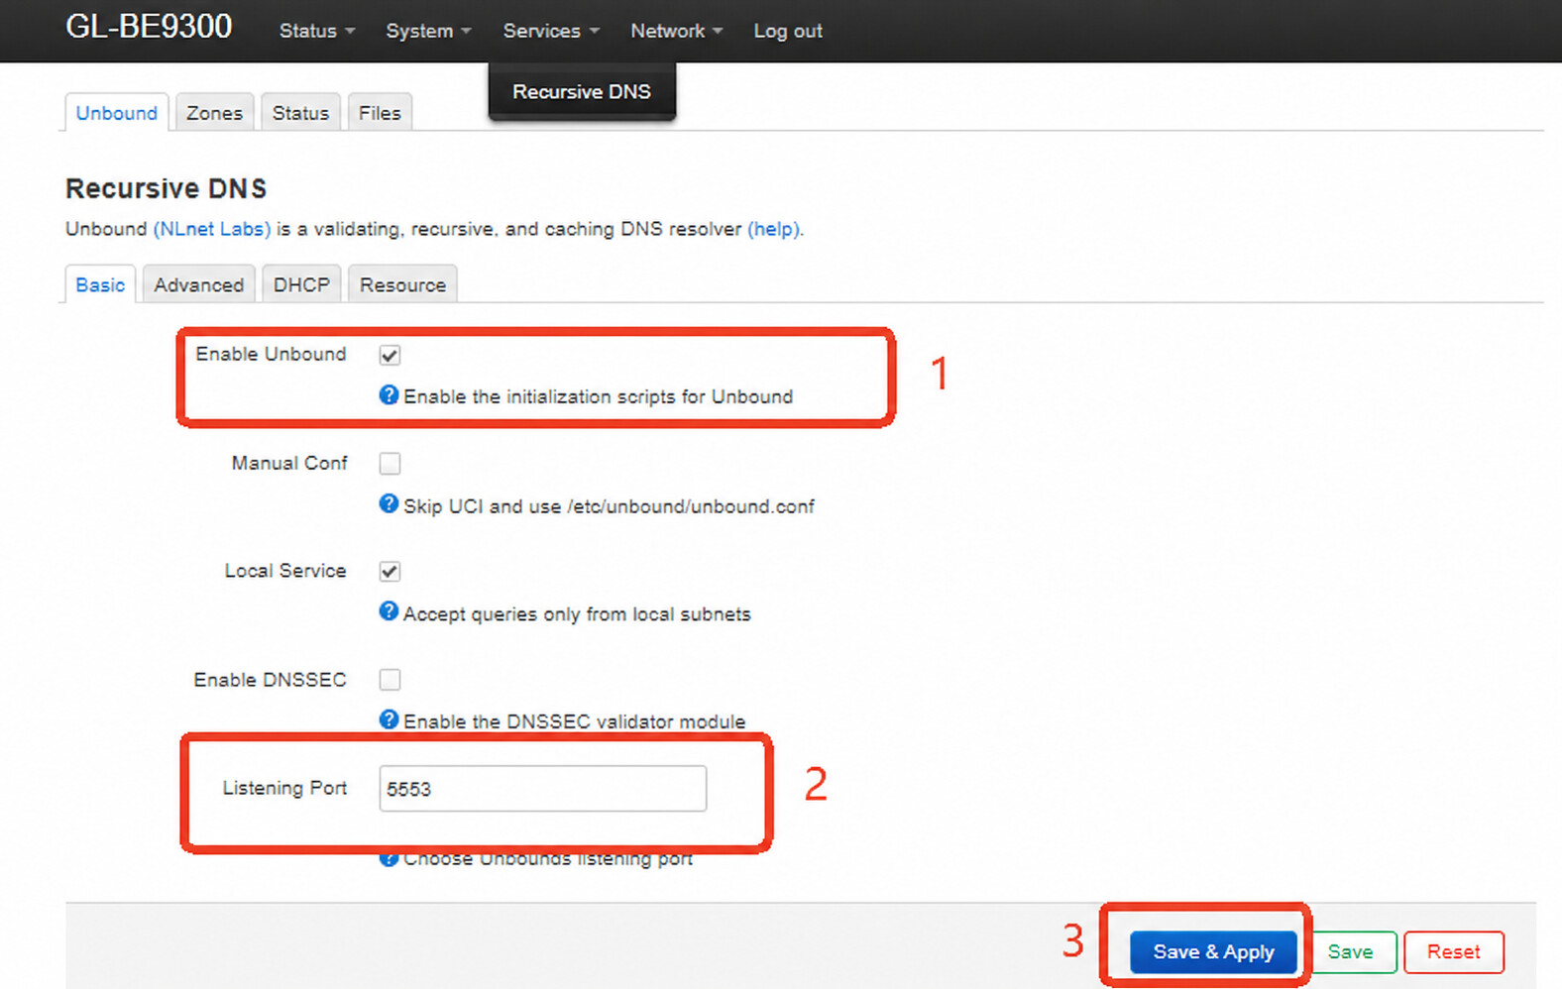
Task: Open the Status tab under navigation
Action: [x=300, y=113]
